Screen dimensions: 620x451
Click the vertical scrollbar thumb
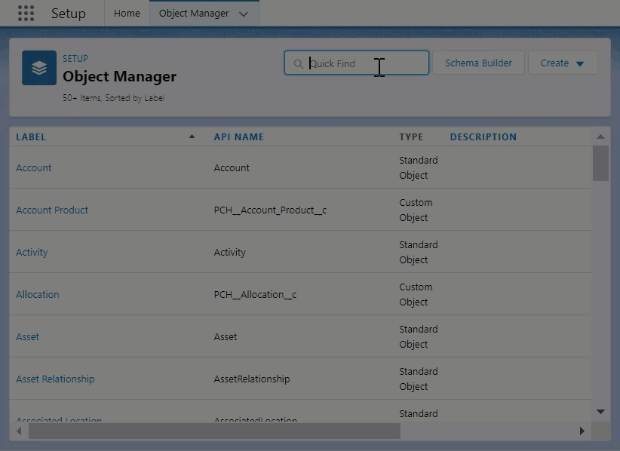point(600,164)
